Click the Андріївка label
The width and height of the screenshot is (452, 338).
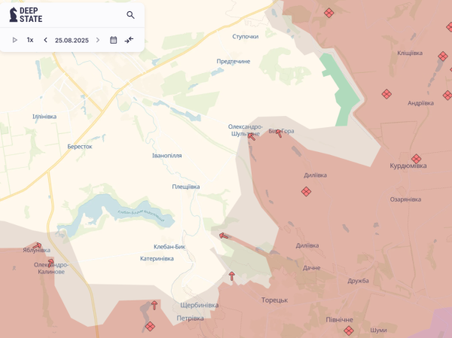420,103
